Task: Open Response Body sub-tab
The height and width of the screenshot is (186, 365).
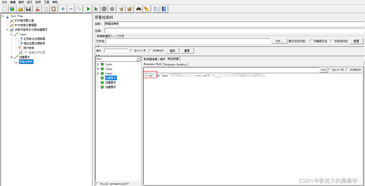Action: pyautogui.click(x=153, y=64)
